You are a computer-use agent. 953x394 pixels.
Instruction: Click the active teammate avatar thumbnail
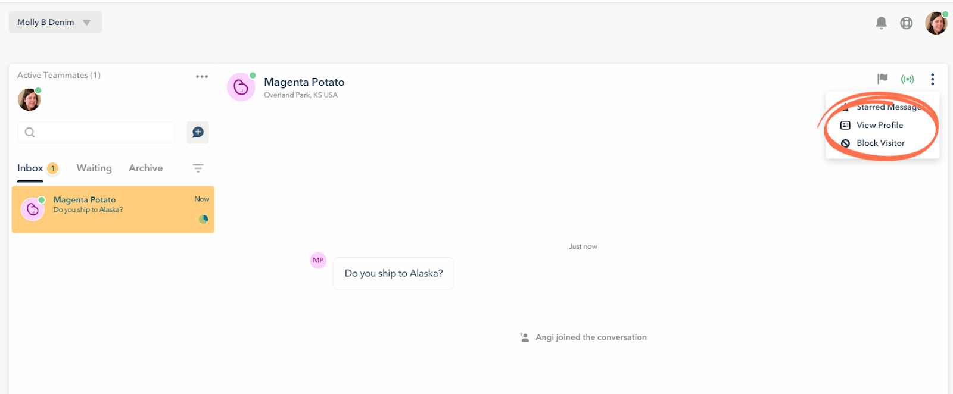pyautogui.click(x=29, y=99)
